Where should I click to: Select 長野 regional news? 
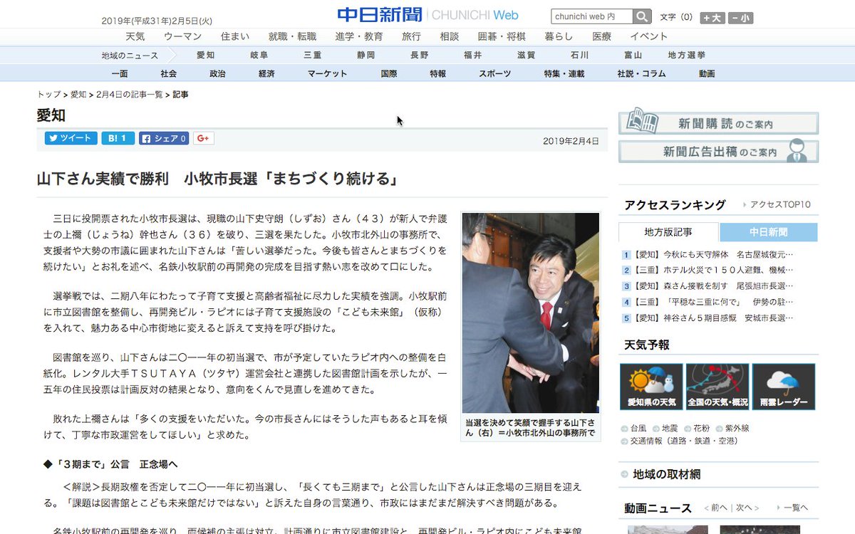click(x=420, y=55)
